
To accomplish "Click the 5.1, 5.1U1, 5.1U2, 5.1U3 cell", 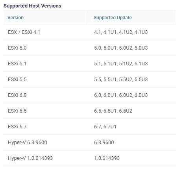I will point(121,64).
